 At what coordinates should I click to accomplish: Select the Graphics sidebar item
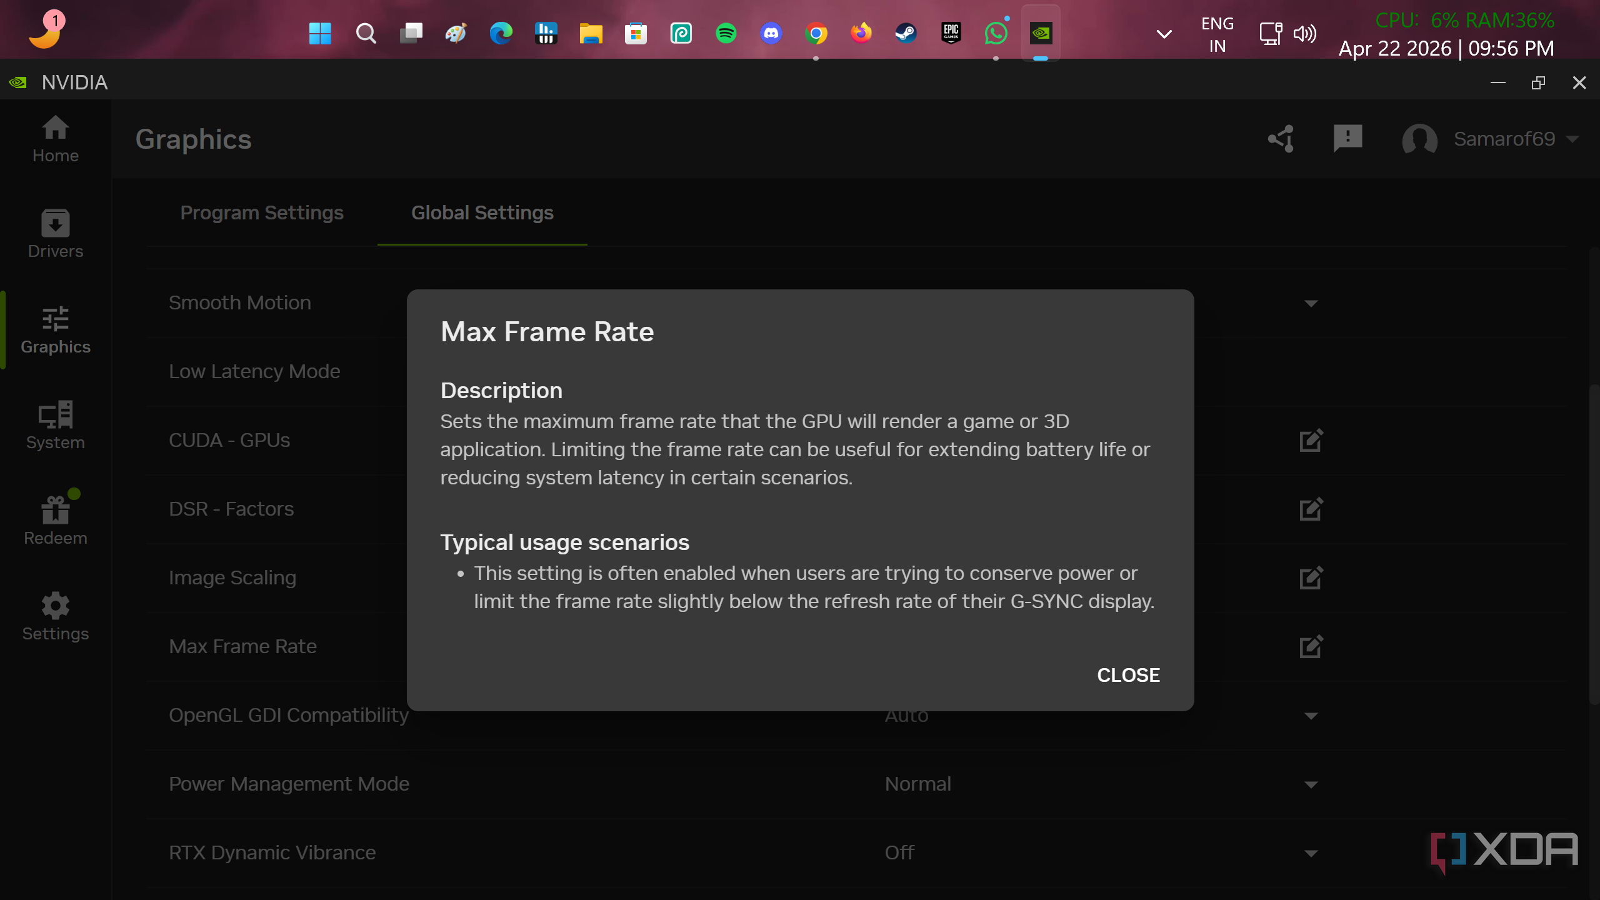(56, 331)
